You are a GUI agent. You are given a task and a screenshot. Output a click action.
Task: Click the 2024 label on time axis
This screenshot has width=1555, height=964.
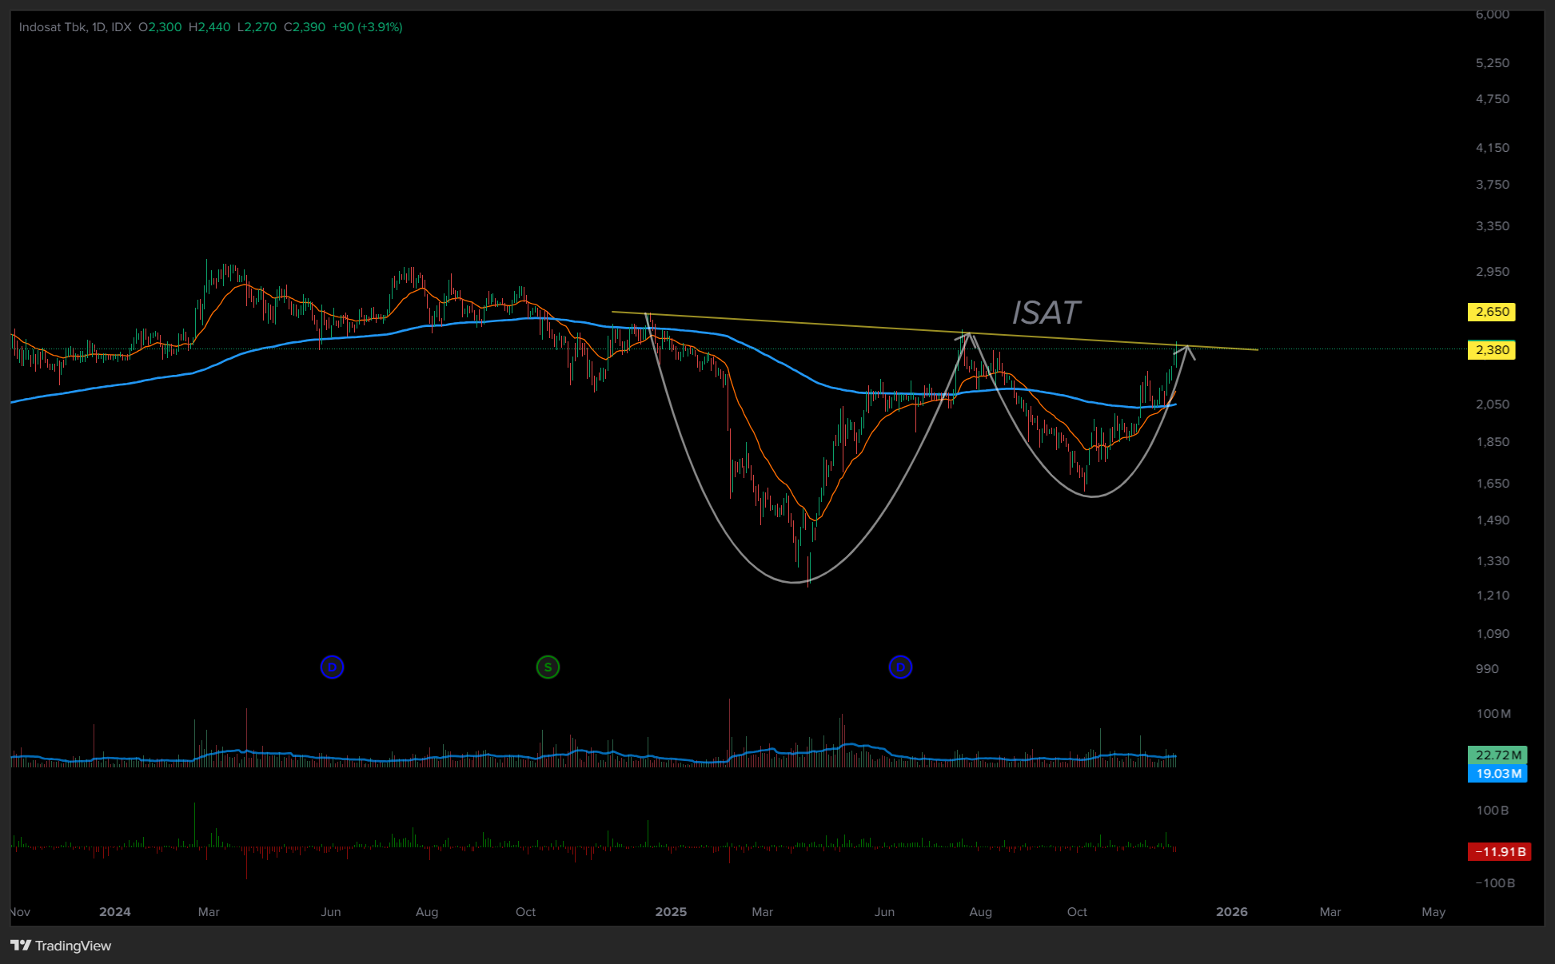(x=114, y=912)
